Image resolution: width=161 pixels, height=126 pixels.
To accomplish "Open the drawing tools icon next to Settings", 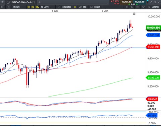I will click(x=143, y=7).
